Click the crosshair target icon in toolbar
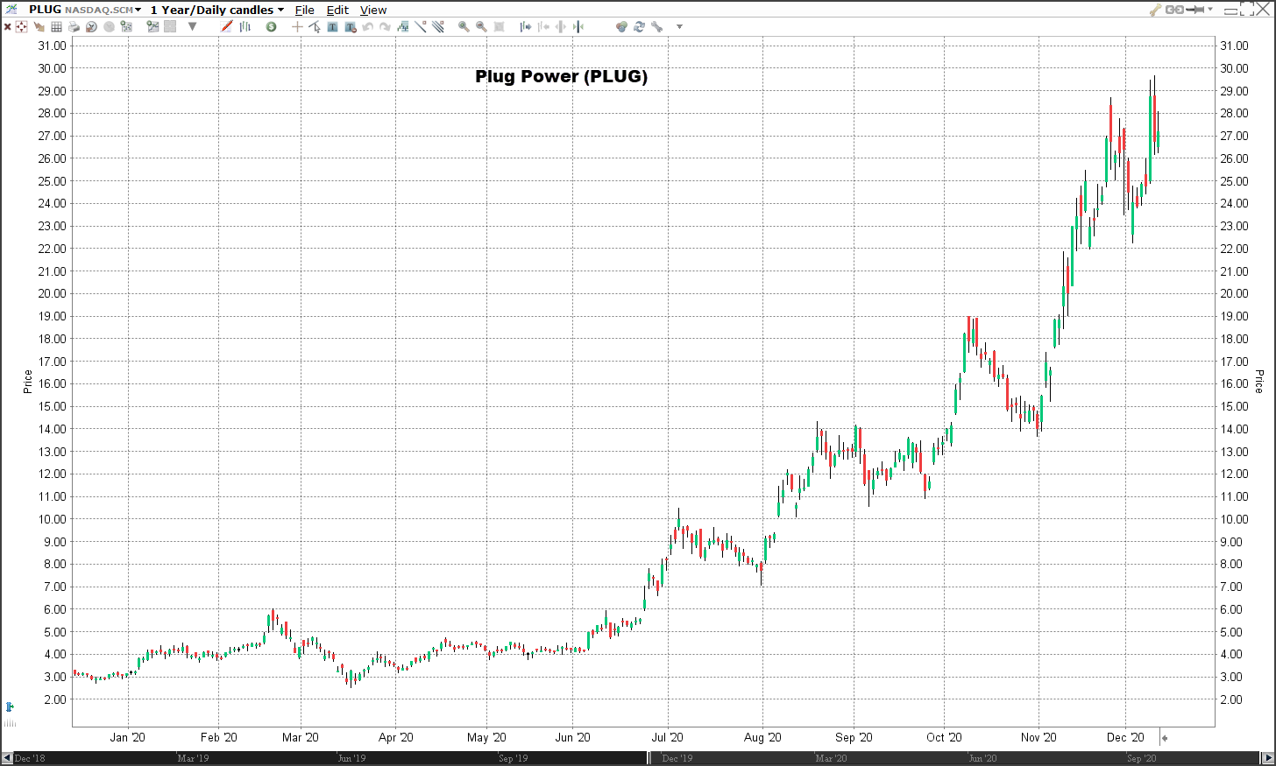This screenshot has height=766, width=1276. (21, 27)
